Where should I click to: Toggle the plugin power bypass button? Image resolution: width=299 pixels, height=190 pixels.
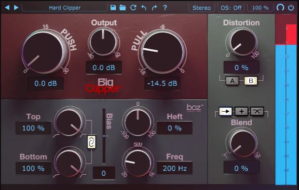pos(291,7)
